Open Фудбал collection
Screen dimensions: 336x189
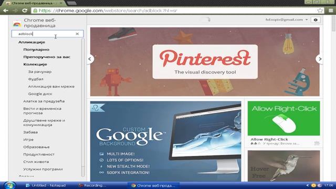36,79
